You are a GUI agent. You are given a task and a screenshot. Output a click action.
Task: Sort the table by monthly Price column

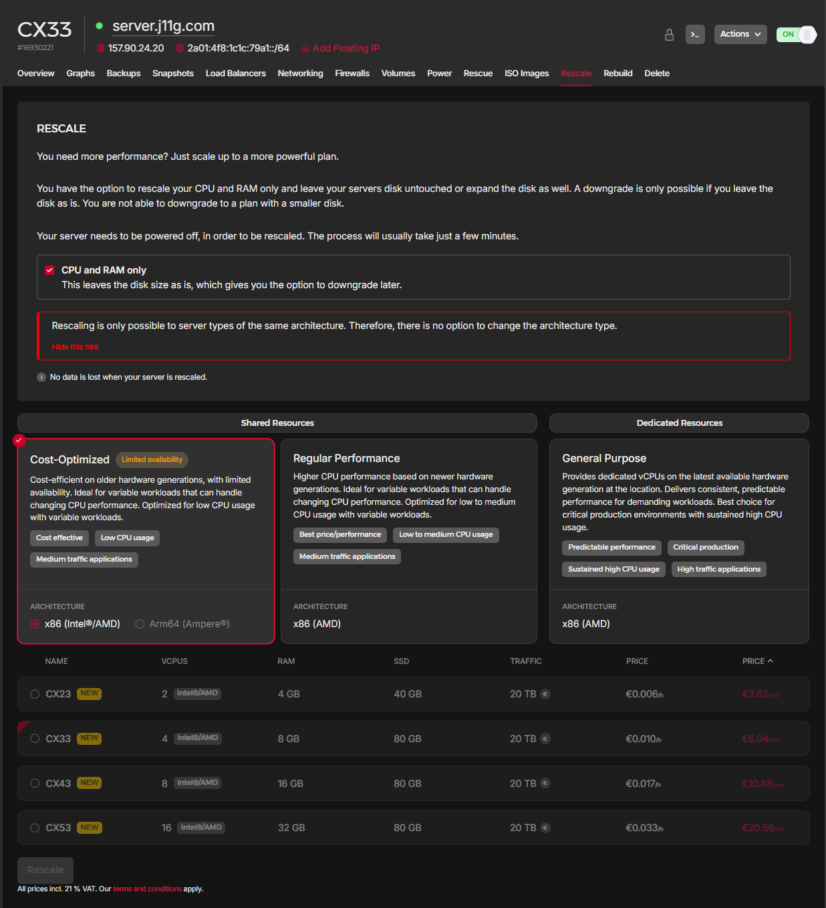(756, 661)
